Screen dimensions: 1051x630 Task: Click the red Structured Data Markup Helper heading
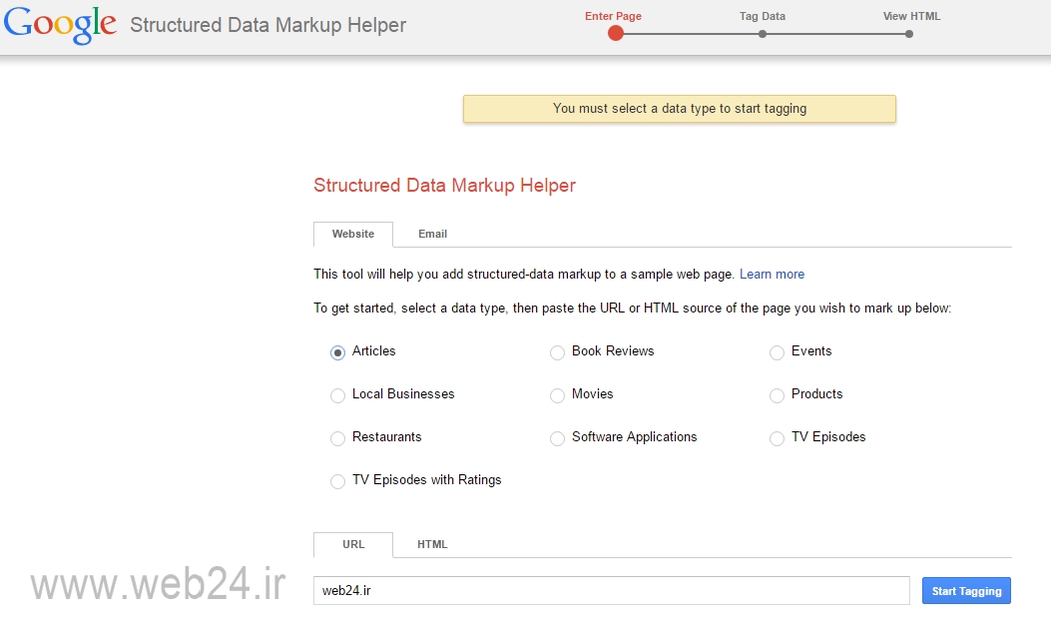point(444,186)
